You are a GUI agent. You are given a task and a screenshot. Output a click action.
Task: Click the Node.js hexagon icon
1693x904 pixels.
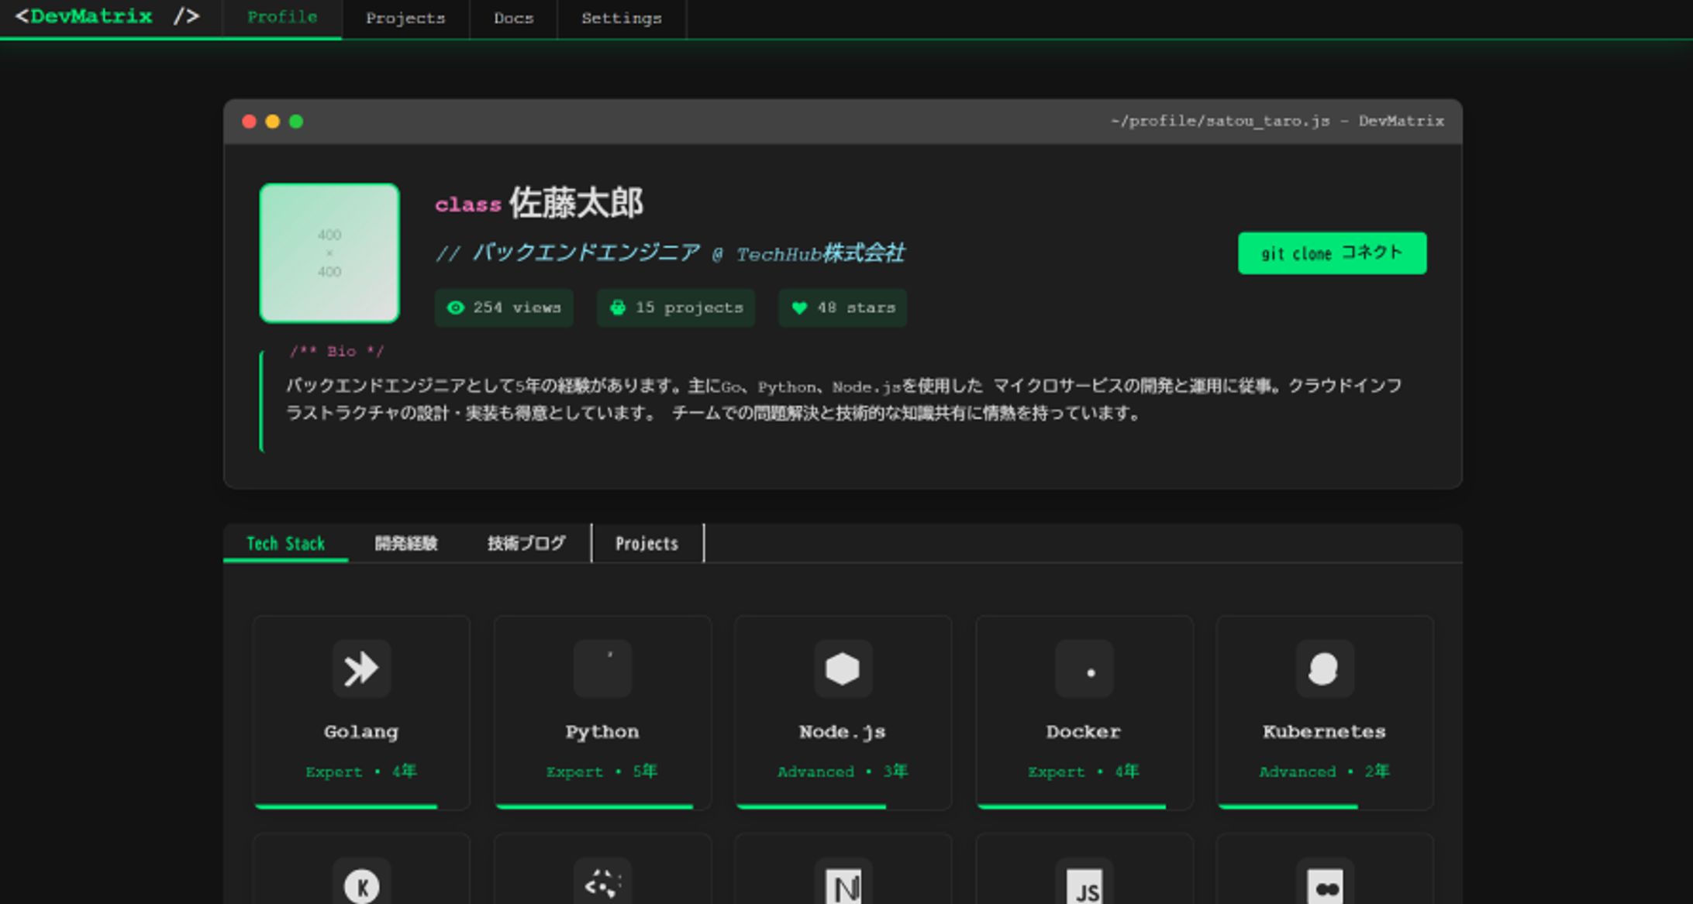tap(843, 669)
